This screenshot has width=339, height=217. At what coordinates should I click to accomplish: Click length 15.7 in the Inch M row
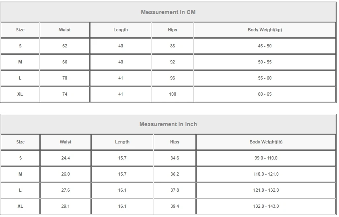coord(122,174)
